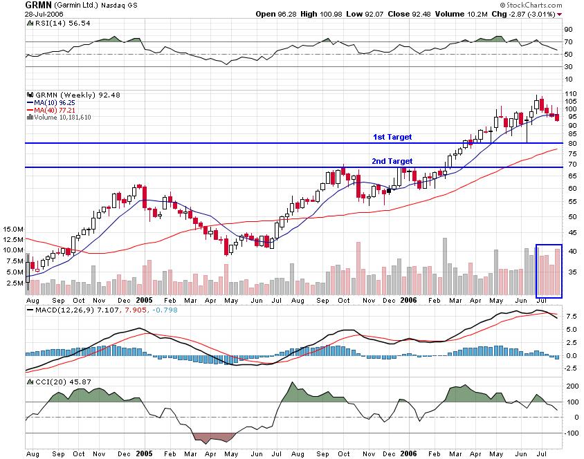Select the Nasdaq GS exchange label
This screenshot has width=584, height=459.
[x=119, y=6]
